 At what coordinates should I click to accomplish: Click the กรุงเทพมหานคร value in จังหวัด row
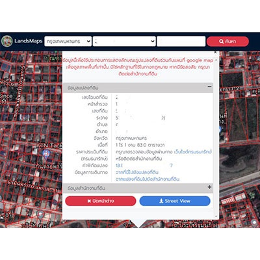click(x=131, y=138)
